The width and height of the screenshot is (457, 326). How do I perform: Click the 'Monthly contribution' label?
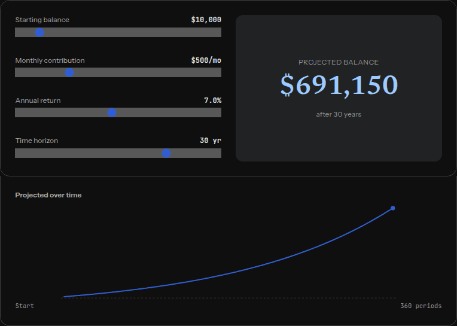click(50, 60)
